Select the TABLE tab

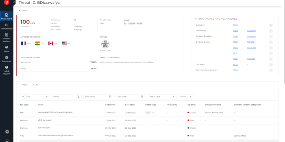(24, 84)
